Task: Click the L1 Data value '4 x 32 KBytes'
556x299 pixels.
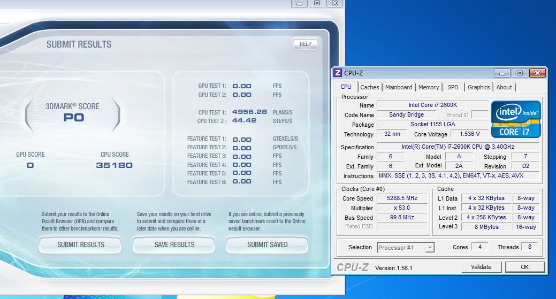Action: click(486, 198)
